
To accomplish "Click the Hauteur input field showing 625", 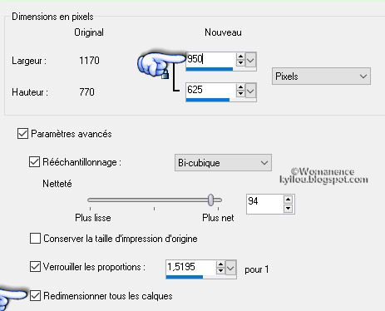I will coord(210,91).
